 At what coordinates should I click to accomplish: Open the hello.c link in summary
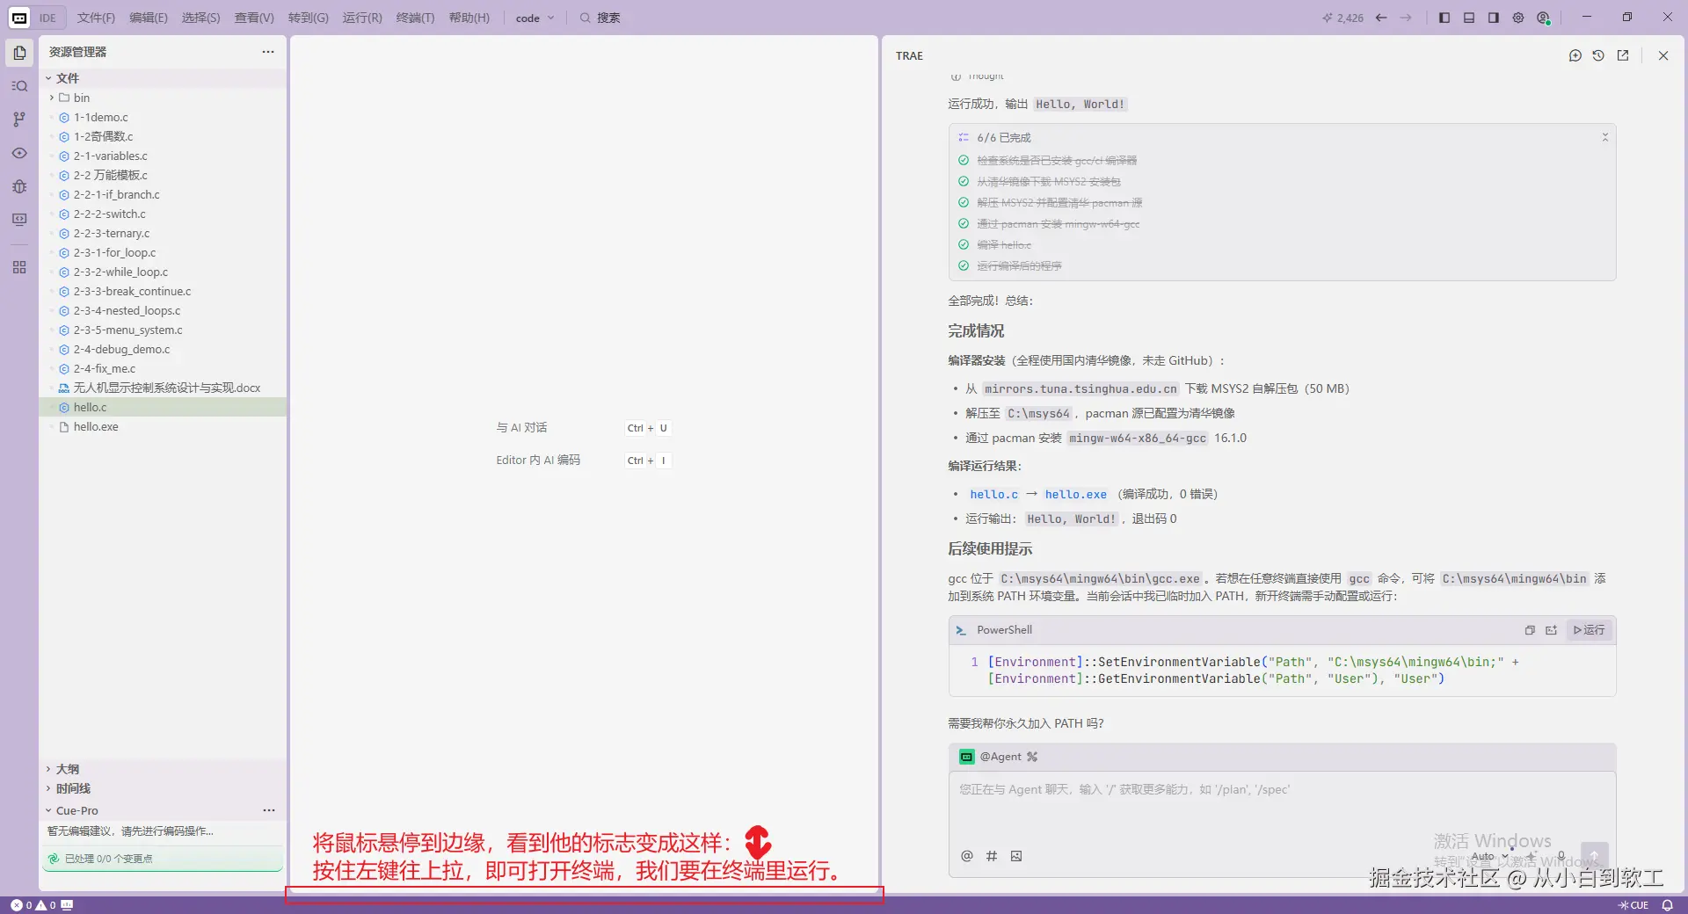pos(993,495)
